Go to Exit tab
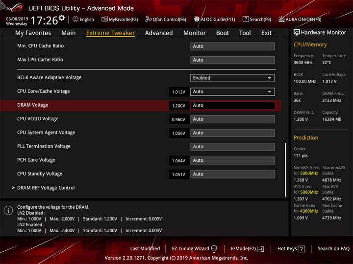Image resolution: width=353 pixels, height=264 pixels. pos(266,33)
